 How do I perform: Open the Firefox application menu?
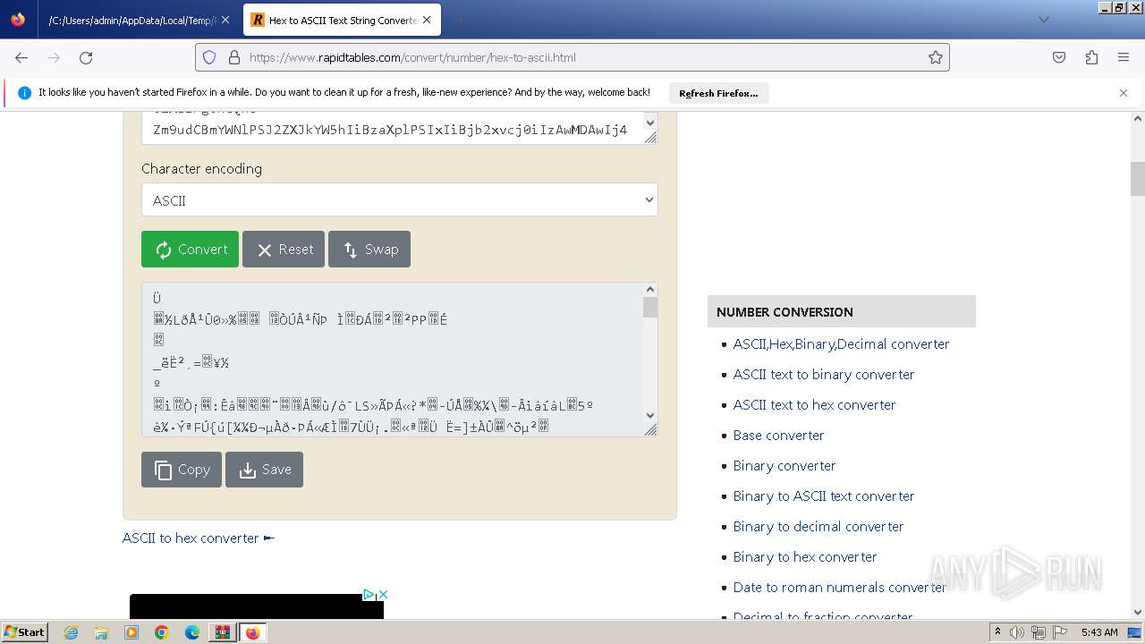[1124, 57]
